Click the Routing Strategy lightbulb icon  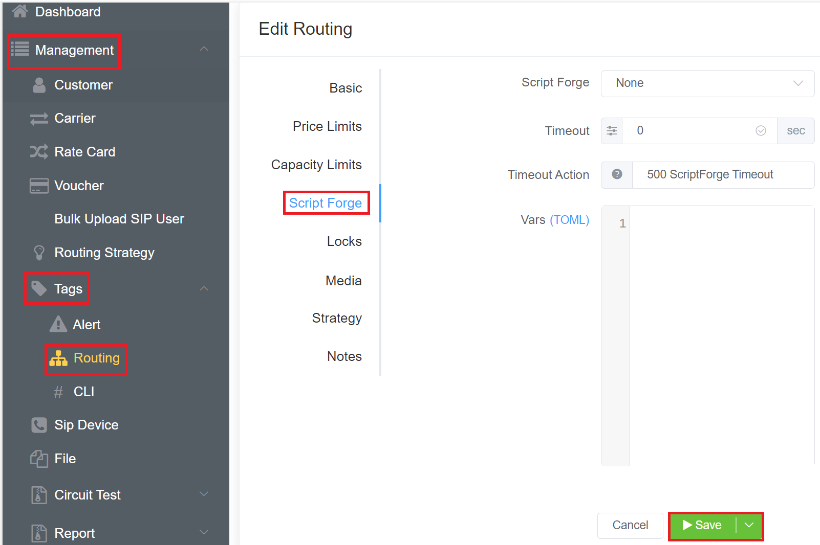click(x=39, y=253)
